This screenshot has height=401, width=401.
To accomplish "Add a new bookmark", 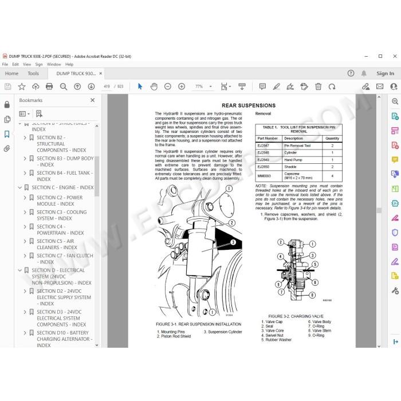I will [39, 114].
